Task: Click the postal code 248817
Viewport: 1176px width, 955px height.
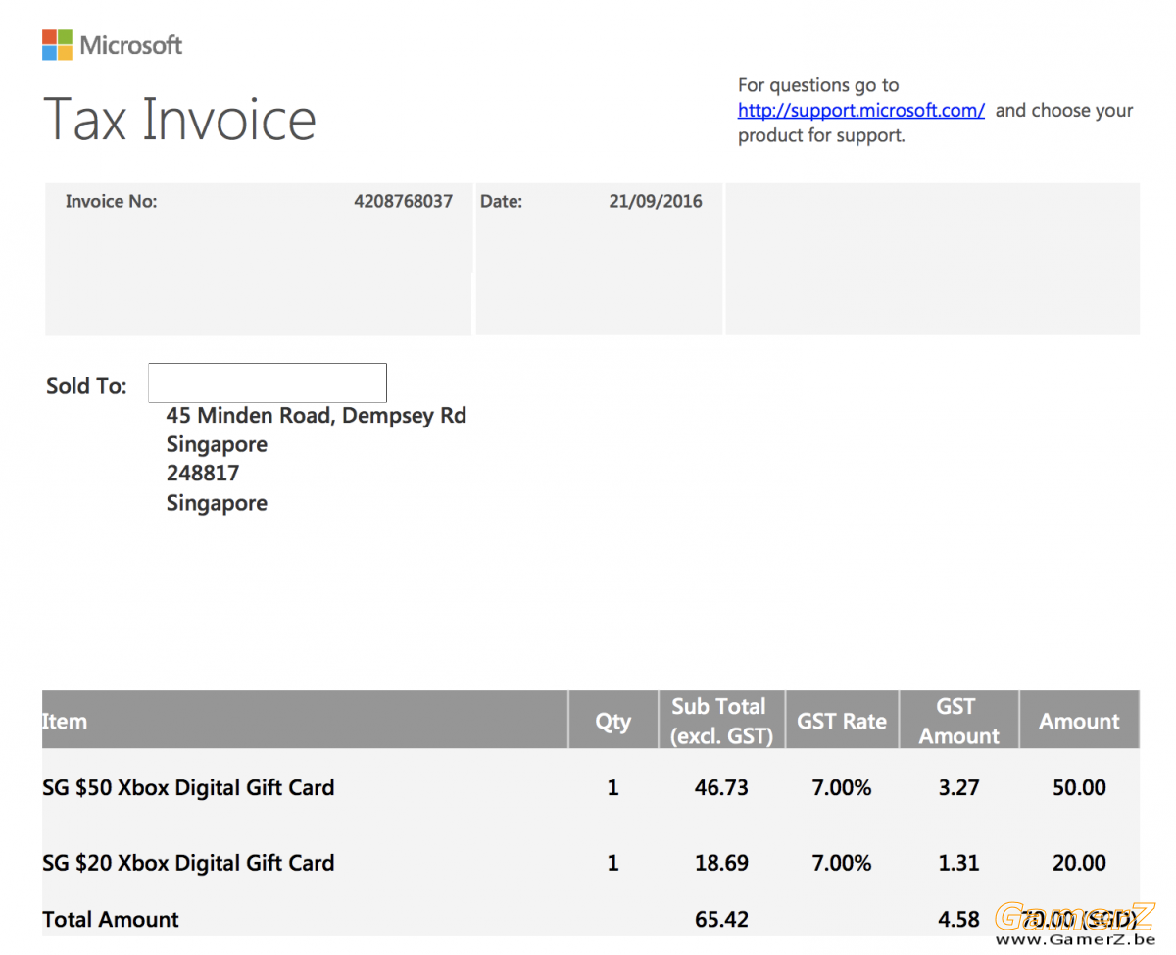Action: point(203,474)
